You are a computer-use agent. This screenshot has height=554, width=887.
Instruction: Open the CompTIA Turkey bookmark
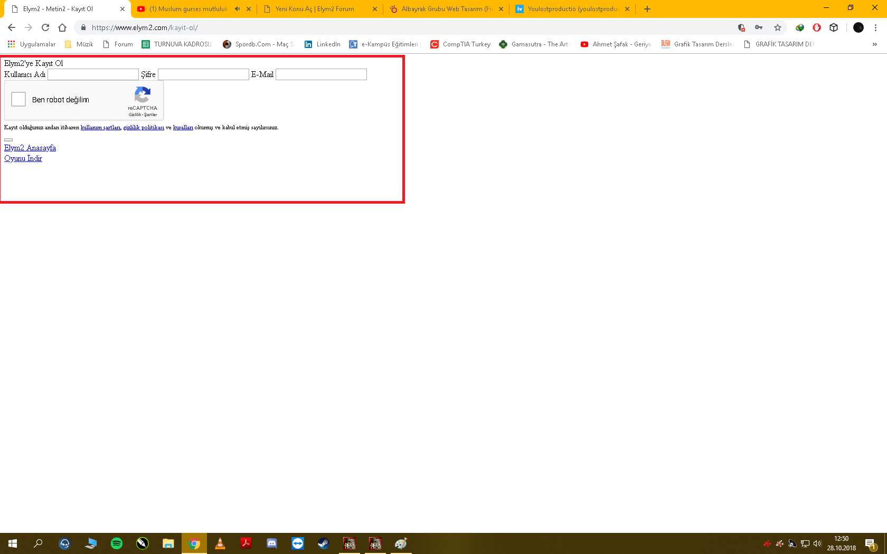(460, 44)
